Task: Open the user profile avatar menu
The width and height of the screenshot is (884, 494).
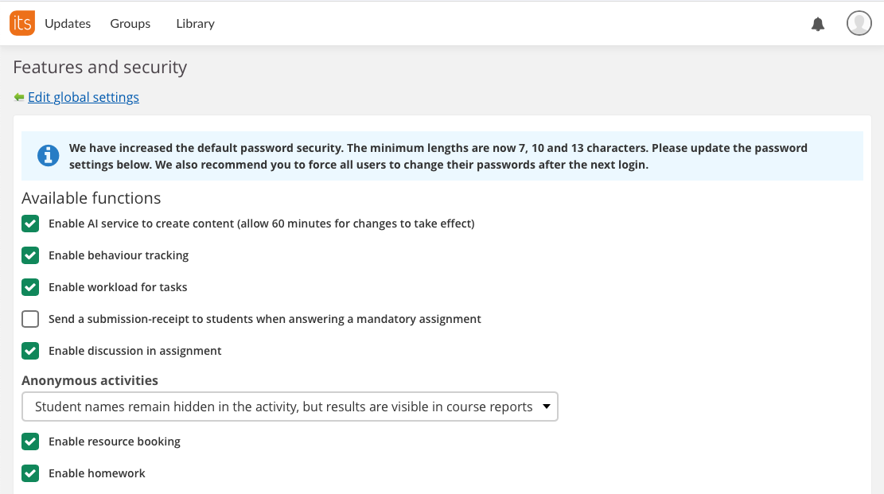Action: coord(859,24)
